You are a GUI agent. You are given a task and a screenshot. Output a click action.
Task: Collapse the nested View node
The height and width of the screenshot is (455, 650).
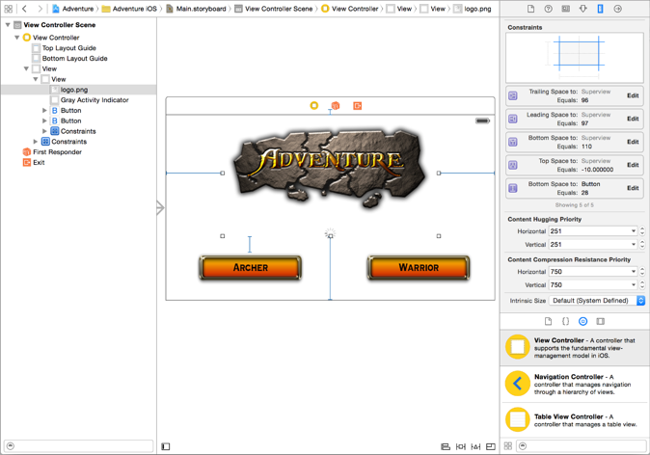point(36,79)
